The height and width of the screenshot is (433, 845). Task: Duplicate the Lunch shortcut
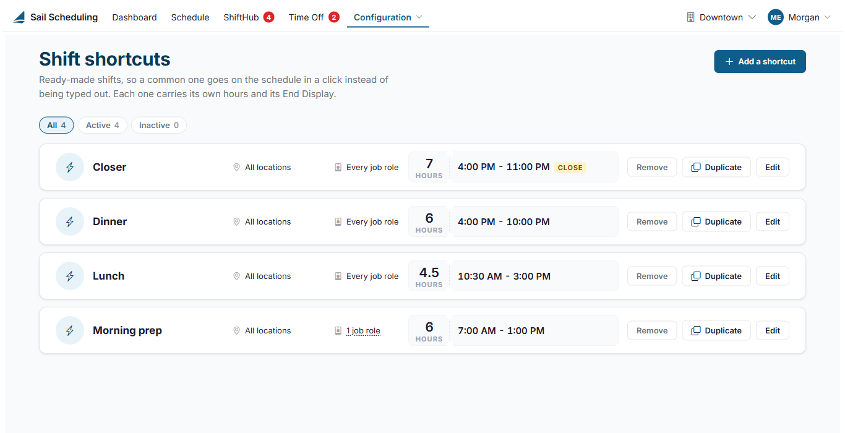[716, 276]
